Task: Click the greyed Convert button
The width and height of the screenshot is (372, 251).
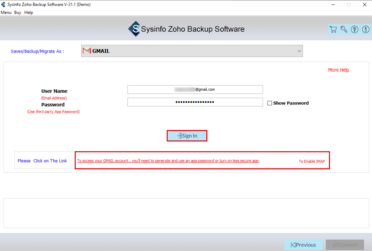Action: (x=345, y=245)
